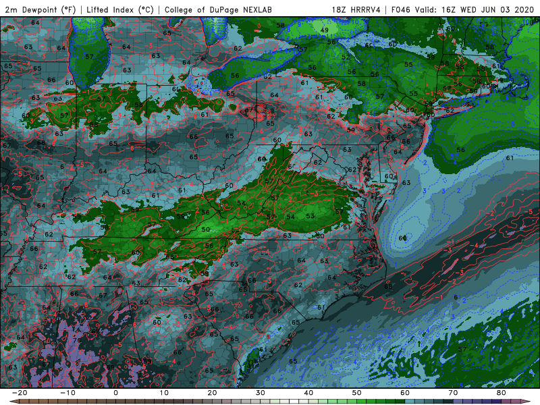The height and width of the screenshot is (405, 540).
Task: Click the 0 color scale label
Action: [x=115, y=393]
